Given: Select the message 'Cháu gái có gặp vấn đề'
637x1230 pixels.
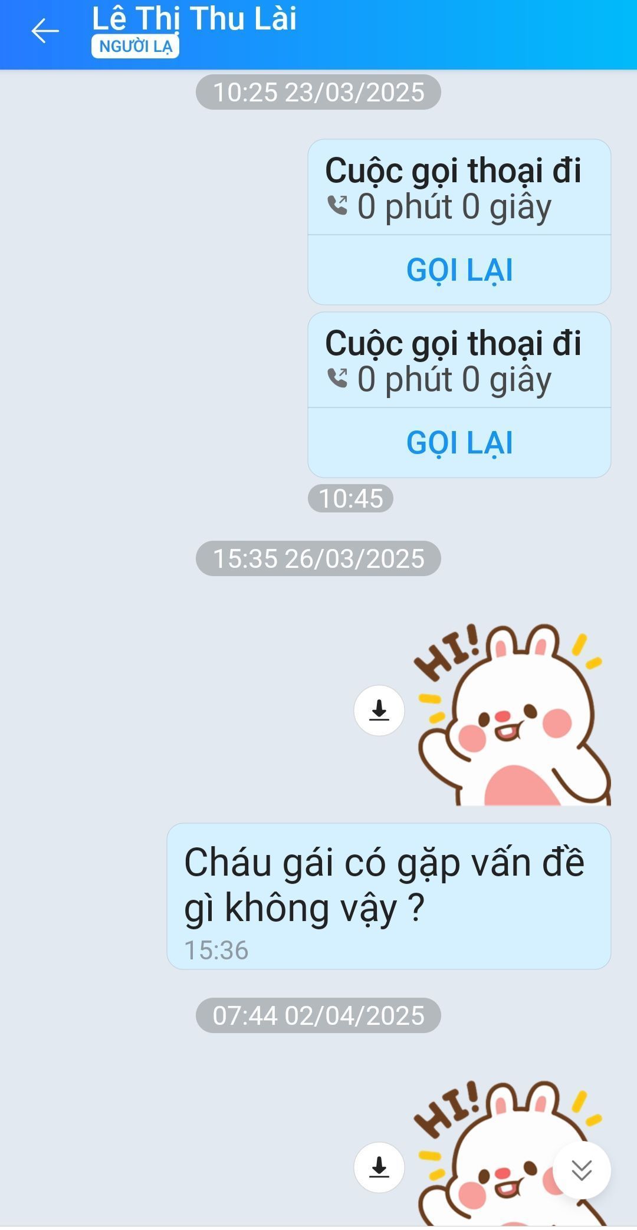Looking at the screenshot, I should click(389, 896).
